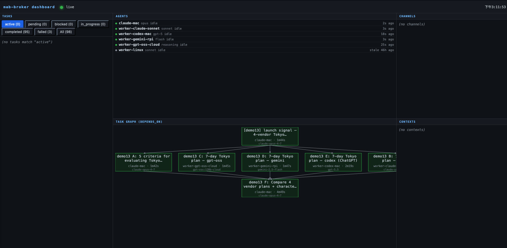Click the '25s ago' timestamp
Screen dimensions: 507x248
pos(387,45)
